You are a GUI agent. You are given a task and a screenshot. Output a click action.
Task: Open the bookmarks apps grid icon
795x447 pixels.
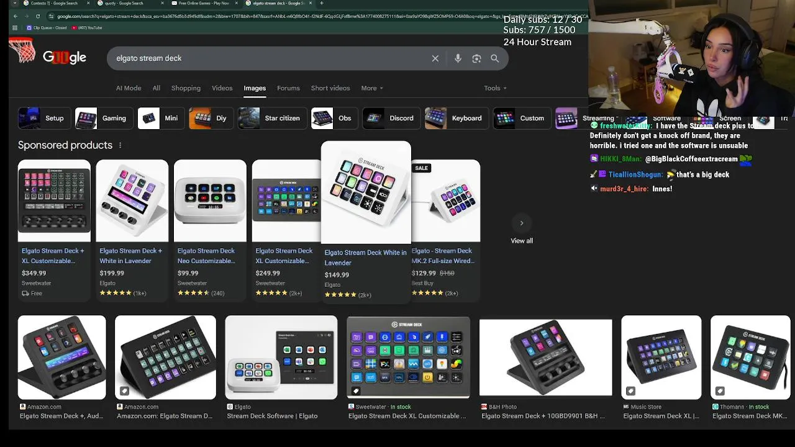coord(14,28)
